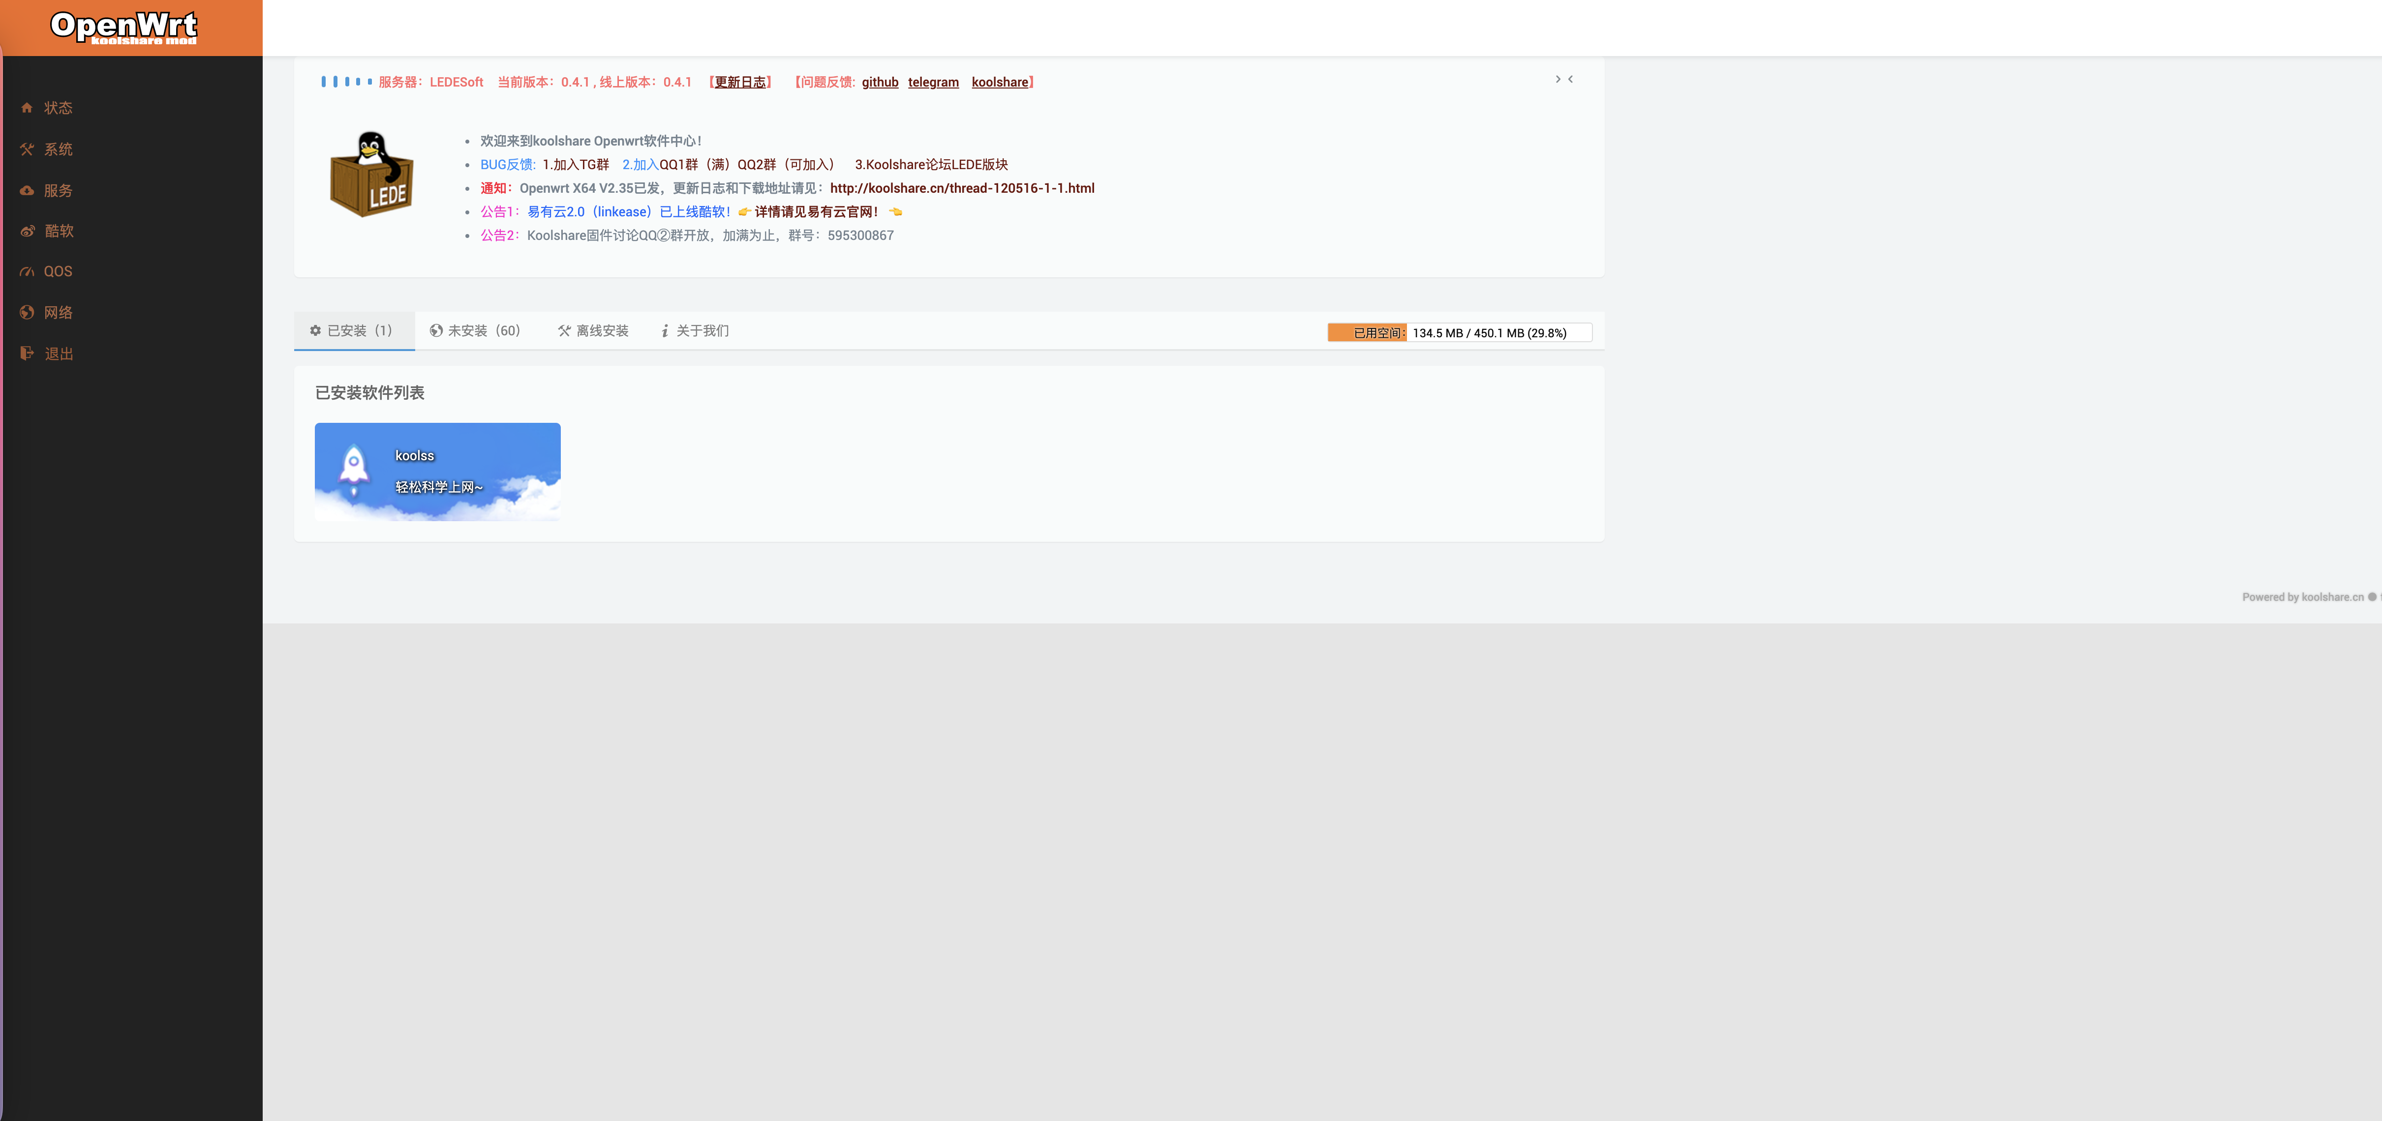
Task: Click the weibo icon beside 酷软
Action: [28, 231]
